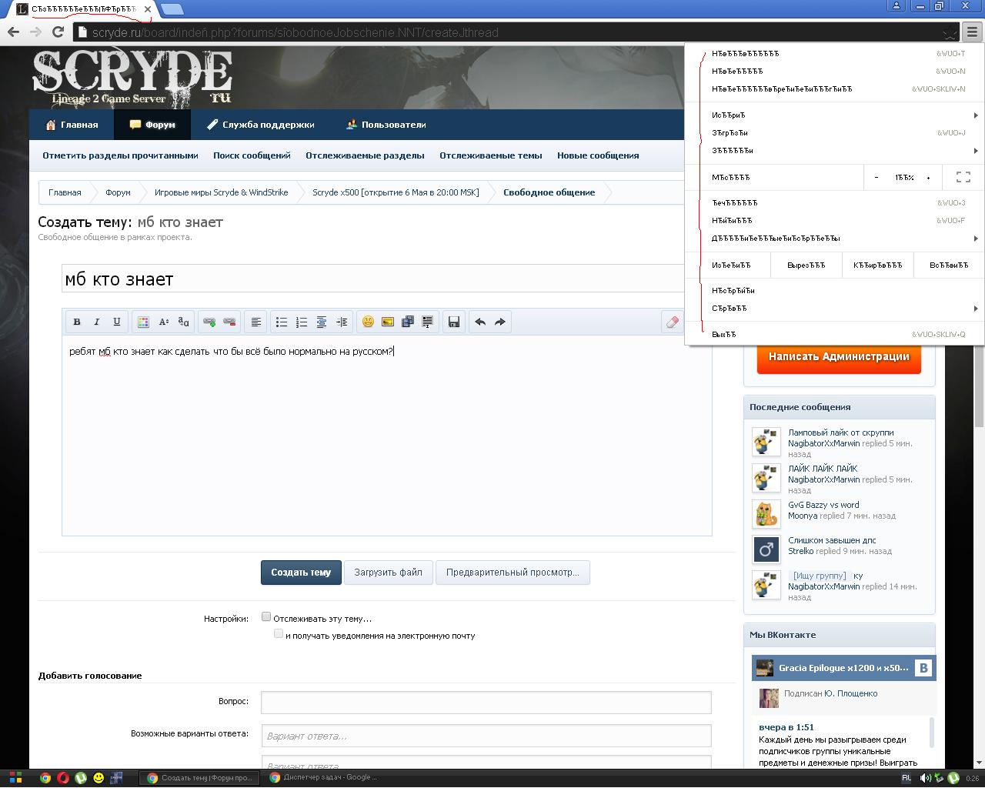Click the insert image icon
This screenshot has width=985, height=788.
coord(388,322)
